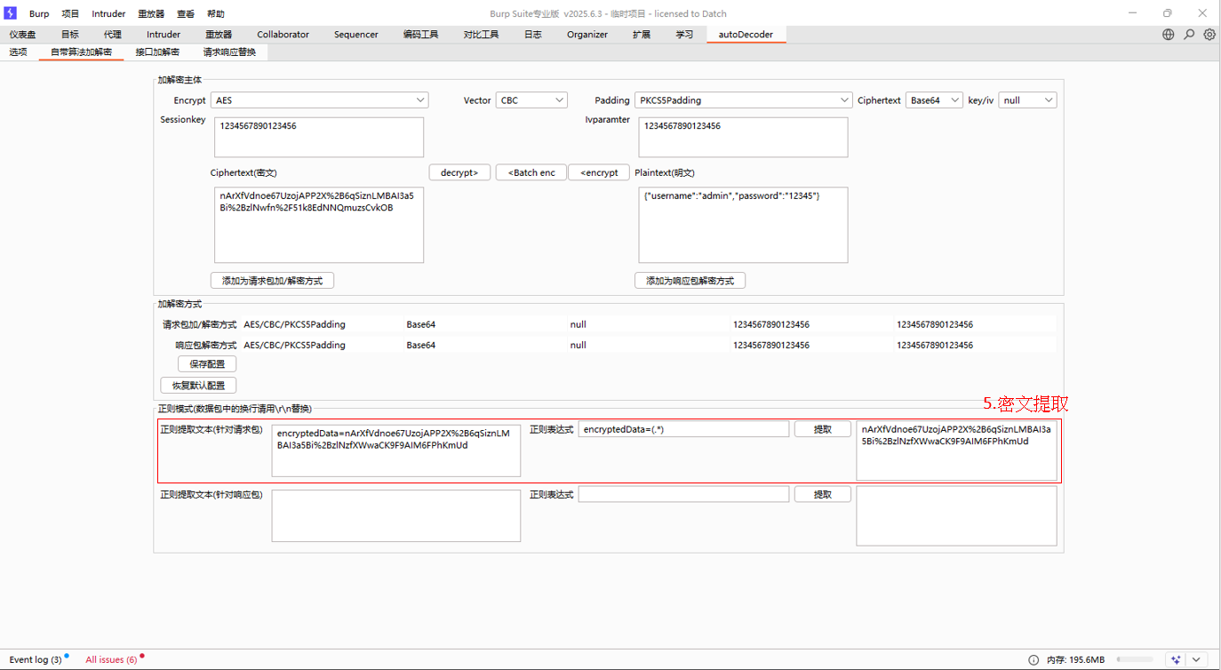Focus the Plaintext(明文) text area
Viewport: 1221px width, 670px height.
pos(743,225)
